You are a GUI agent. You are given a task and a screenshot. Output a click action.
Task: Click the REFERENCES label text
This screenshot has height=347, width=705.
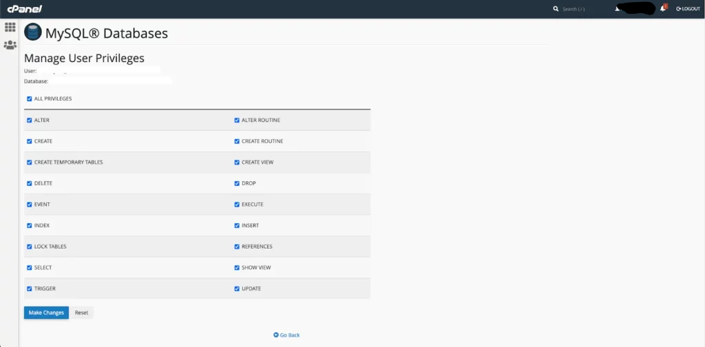click(x=257, y=246)
